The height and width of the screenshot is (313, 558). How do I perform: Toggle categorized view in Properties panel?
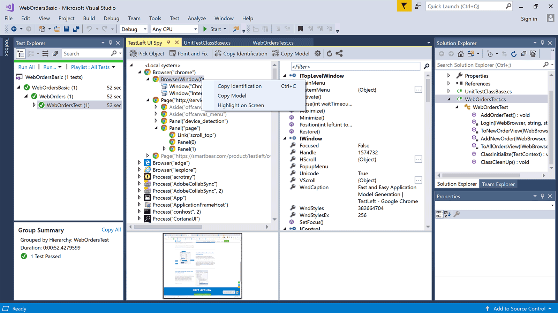coord(439,214)
